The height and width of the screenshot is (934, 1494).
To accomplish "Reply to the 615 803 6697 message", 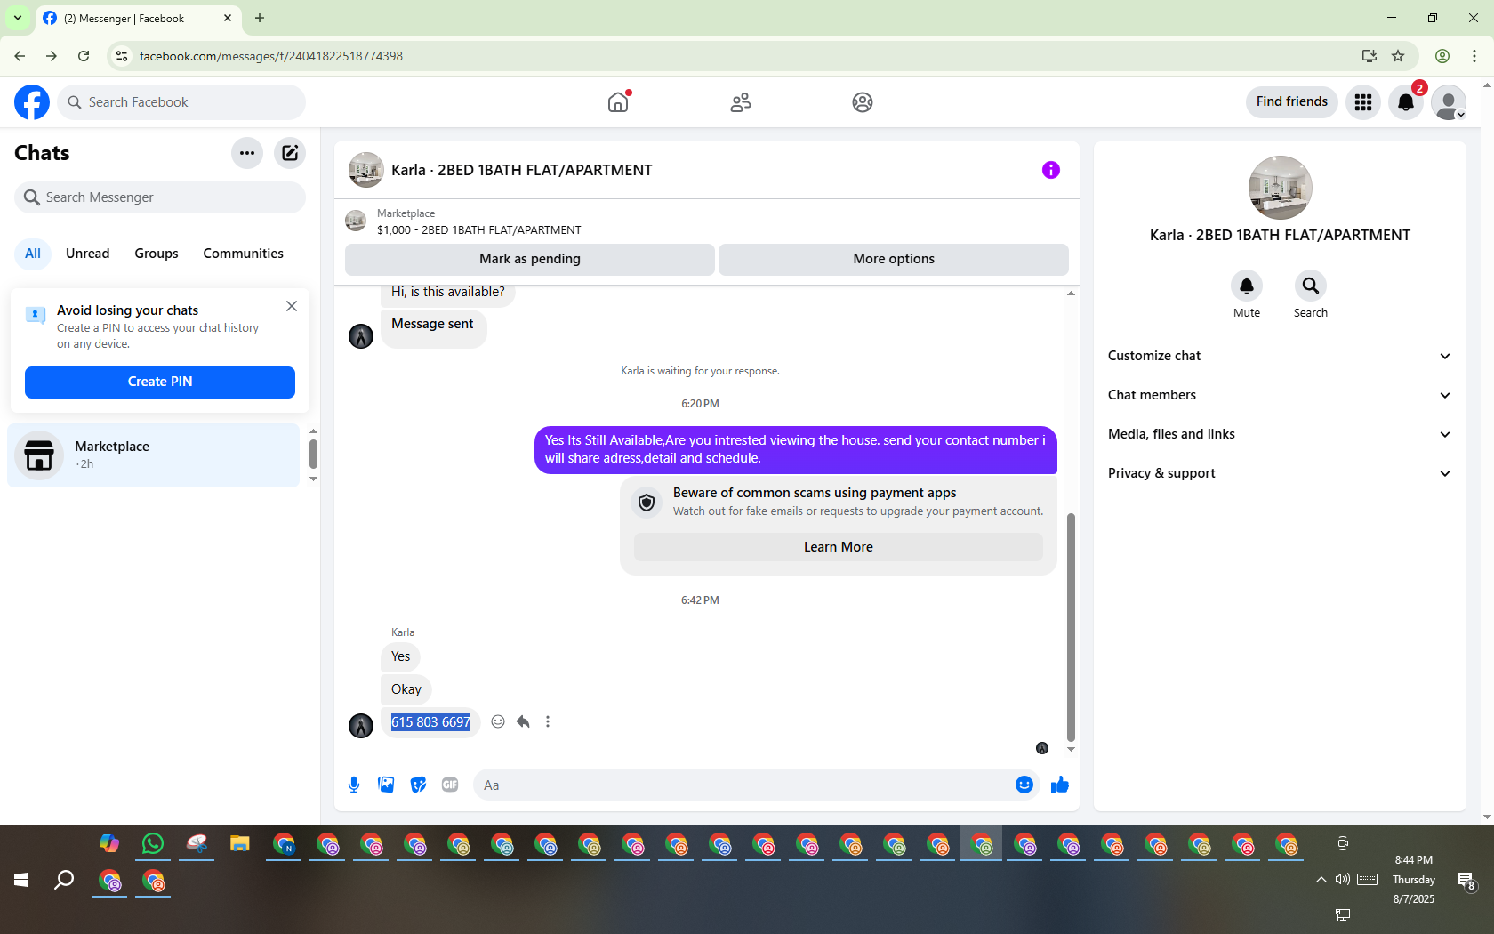I will (x=523, y=721).
